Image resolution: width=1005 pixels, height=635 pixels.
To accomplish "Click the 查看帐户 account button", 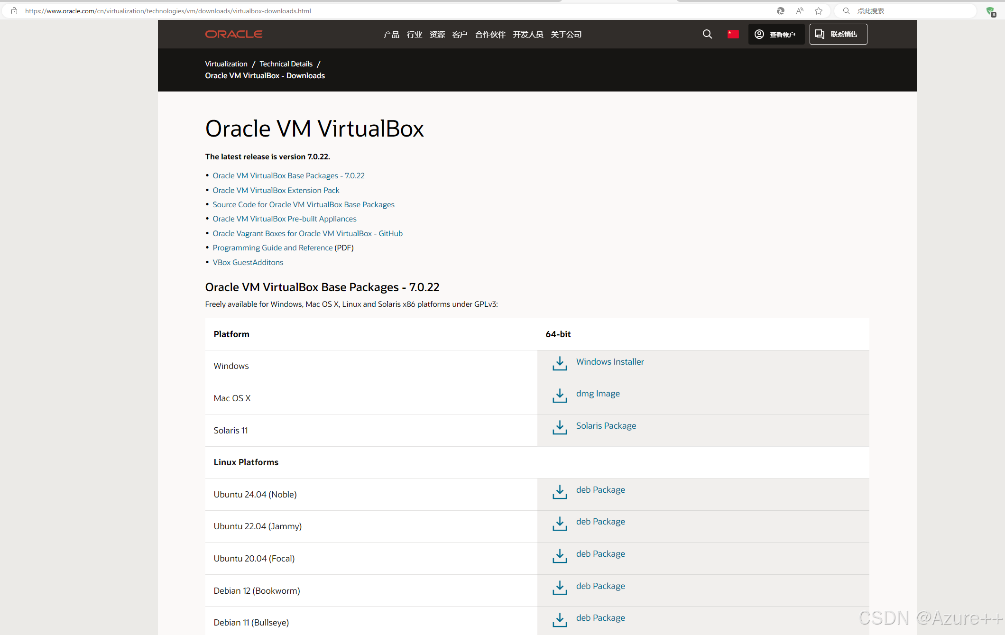I will tap(776, 34).
